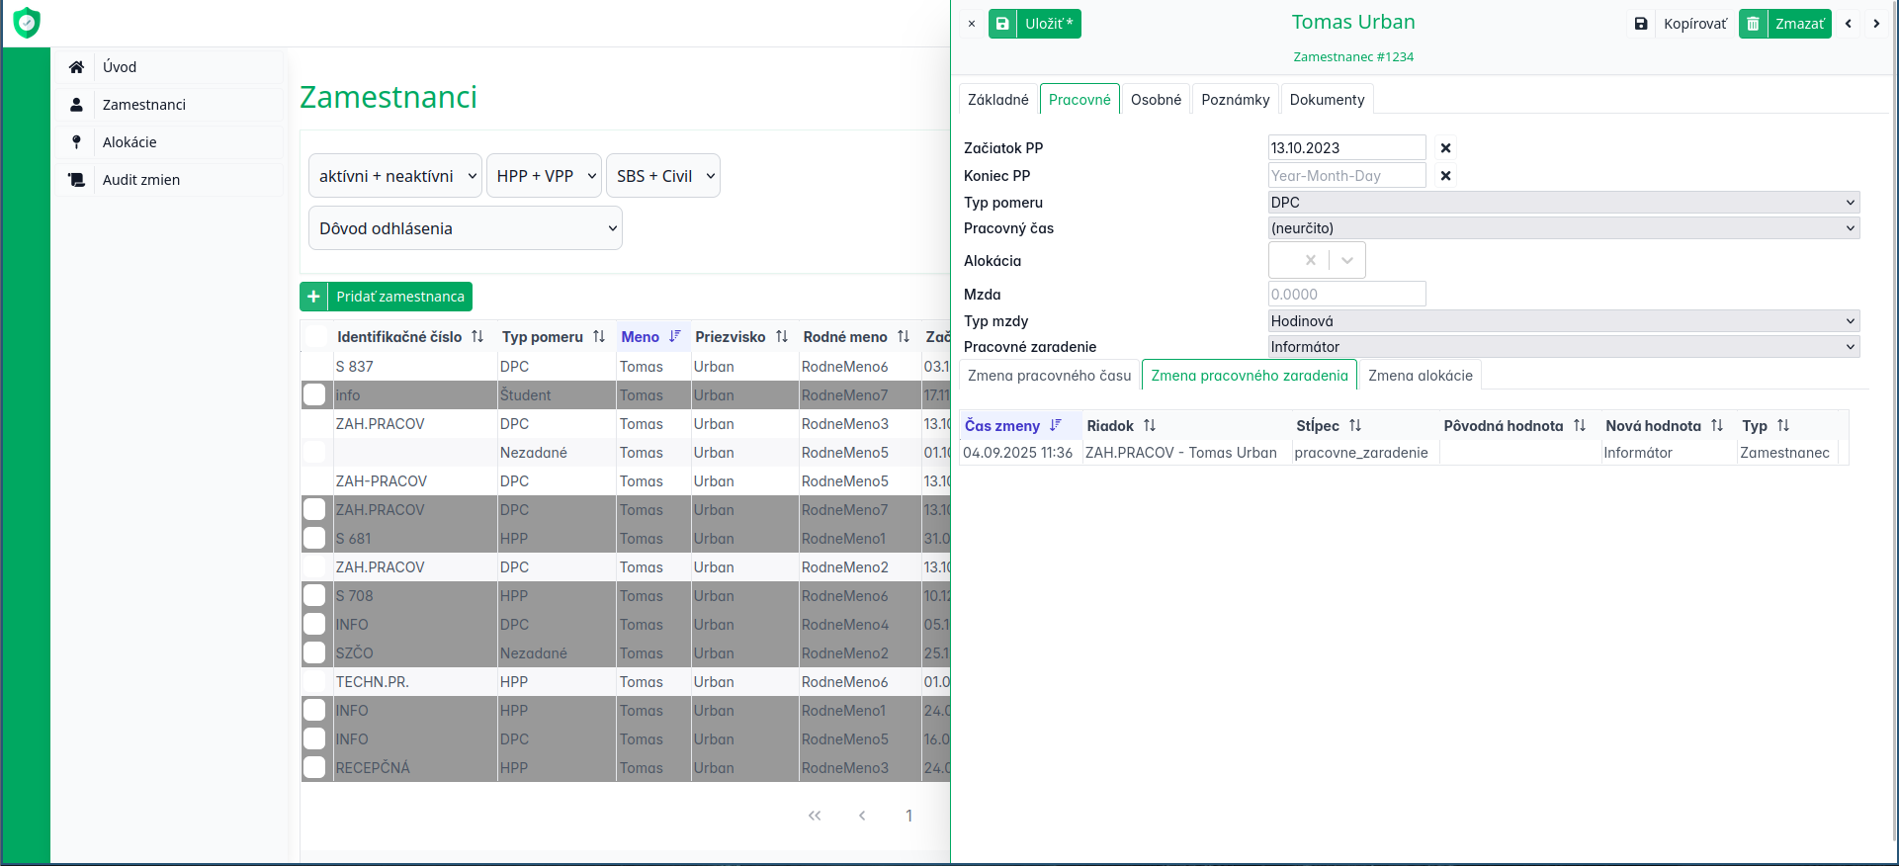
Task: Select checkbox for row S 681
Action: click(x=314, y=539)
